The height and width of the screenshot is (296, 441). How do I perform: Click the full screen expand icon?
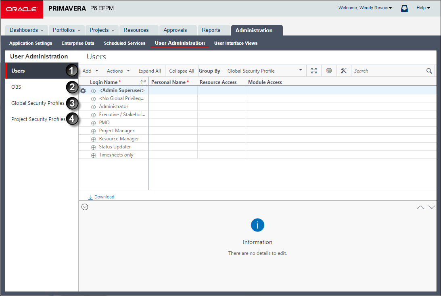click(314, 71)
